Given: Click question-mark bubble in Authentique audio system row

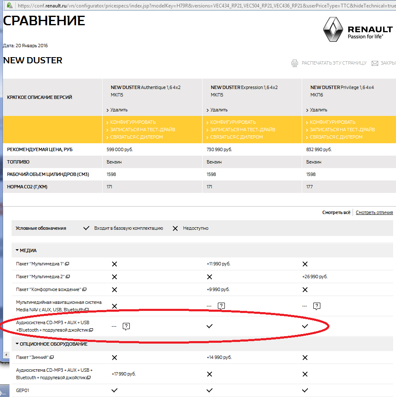Looking at the screenshot, I should pos(126,326).
